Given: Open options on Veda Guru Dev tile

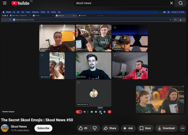Looking at the screenshot, I should 78,82.
